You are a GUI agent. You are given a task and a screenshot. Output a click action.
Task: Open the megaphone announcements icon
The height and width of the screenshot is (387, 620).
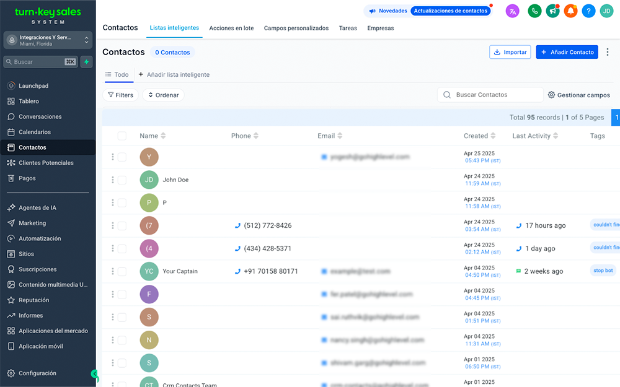(553, 11)
